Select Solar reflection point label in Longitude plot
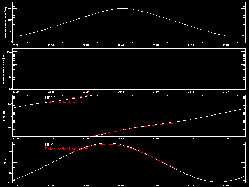Image resolution: width=249 pixels, height=187 pixels. pyautogui.click(x=67, y=102)
